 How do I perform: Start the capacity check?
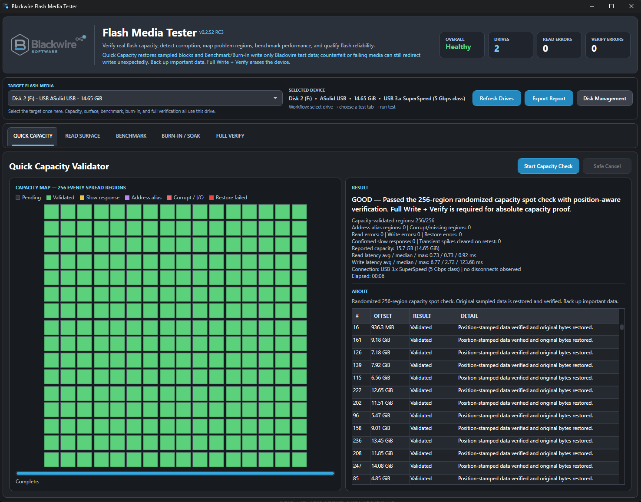(x=548, y=166)
